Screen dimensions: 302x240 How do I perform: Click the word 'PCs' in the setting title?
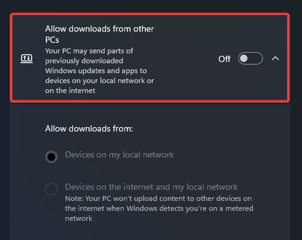[x=52, y=40]
